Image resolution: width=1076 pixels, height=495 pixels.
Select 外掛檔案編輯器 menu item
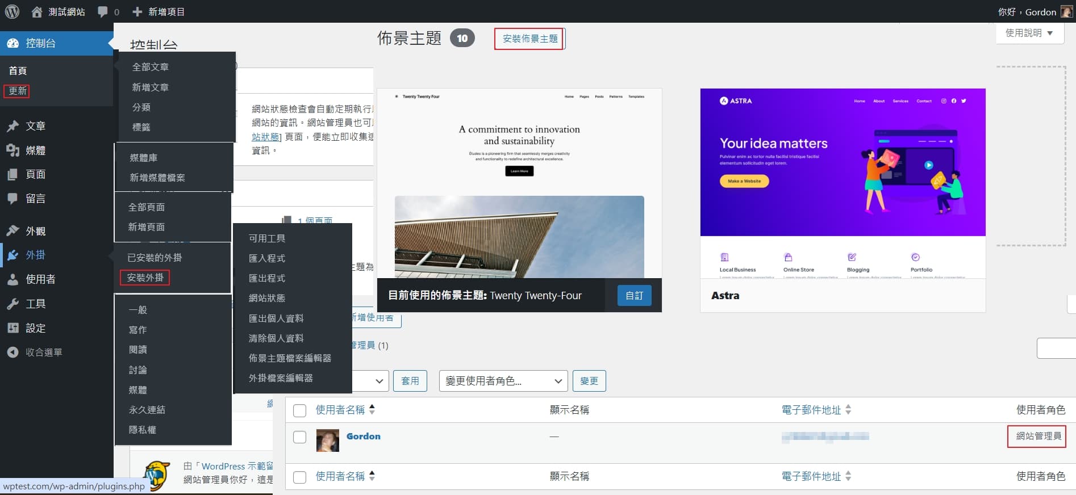[x=281, y=378]
